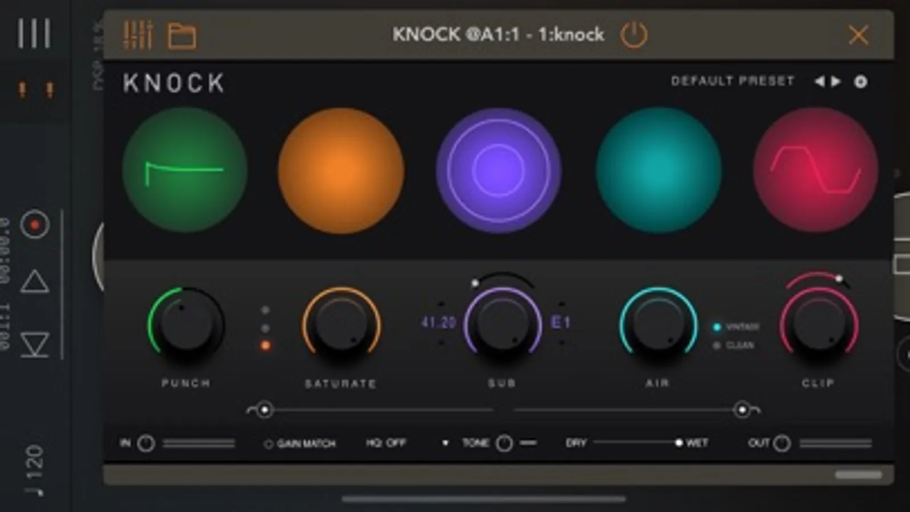Go to the previous preset arrow
Viewport: 910px width, 512px height.
pos(820,81)
